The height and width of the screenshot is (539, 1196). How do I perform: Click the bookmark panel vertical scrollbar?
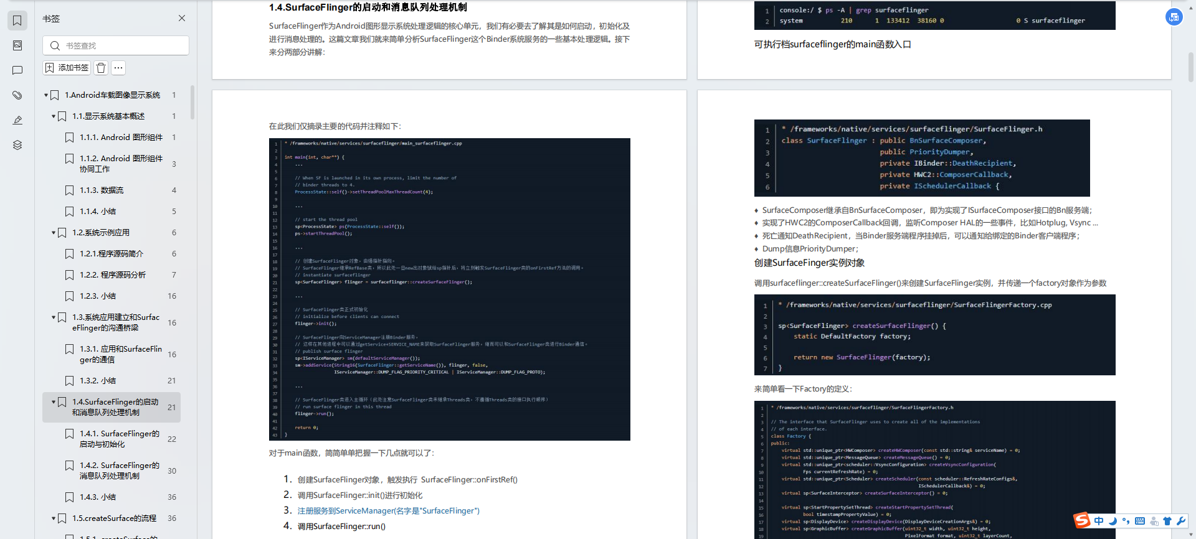point(192,103)
